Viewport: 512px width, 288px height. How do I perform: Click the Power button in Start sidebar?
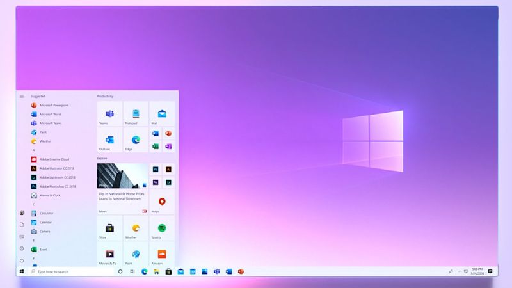pyautogui.click(x=22, y=260)
